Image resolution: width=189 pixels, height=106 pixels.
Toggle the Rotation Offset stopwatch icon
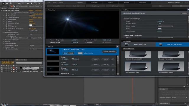coord(6,23)
